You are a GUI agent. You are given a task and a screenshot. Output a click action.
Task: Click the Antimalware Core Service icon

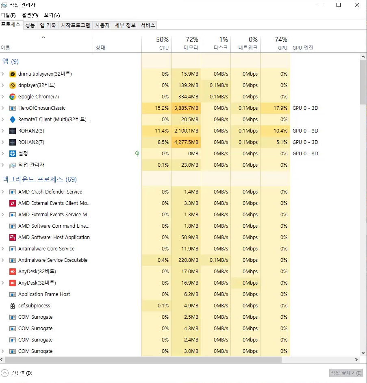pos(13,249)
